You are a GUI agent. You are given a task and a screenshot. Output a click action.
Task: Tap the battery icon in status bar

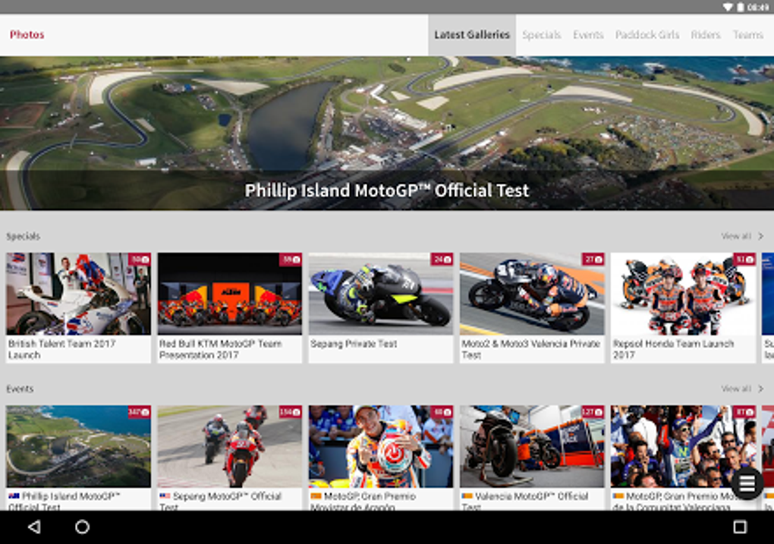click(741, 7)
